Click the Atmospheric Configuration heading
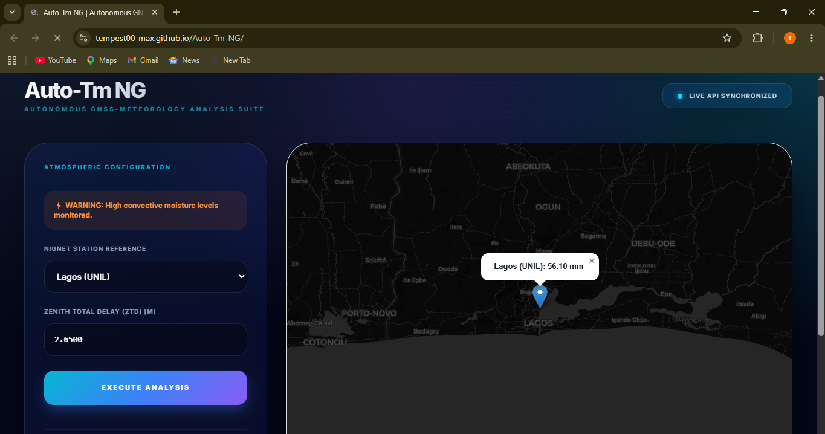825x434 pixels. (x=108, y=167)
